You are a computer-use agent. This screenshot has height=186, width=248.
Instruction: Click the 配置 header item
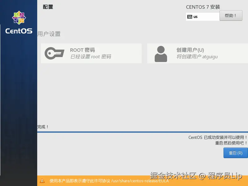pos(47,7)
